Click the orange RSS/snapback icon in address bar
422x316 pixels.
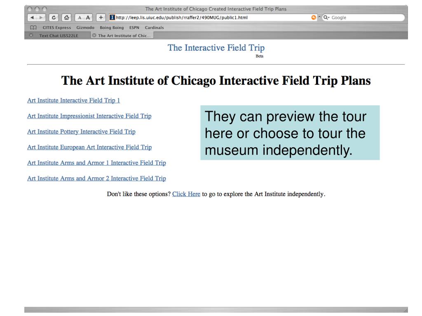pyautogui.click(x=314, y=17)
